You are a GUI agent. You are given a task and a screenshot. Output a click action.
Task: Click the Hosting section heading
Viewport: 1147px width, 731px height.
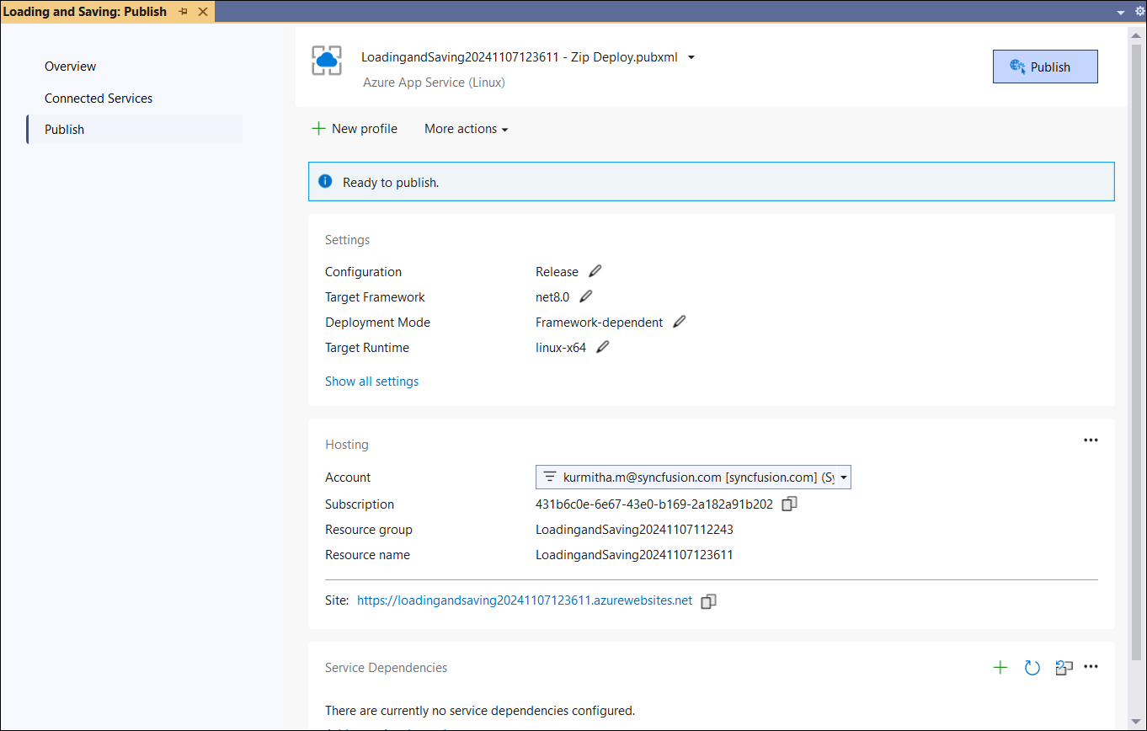(x=347, y=445)
